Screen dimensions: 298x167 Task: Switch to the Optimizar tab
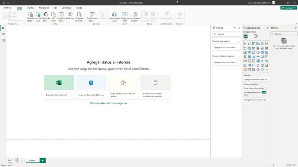[67, 8]
